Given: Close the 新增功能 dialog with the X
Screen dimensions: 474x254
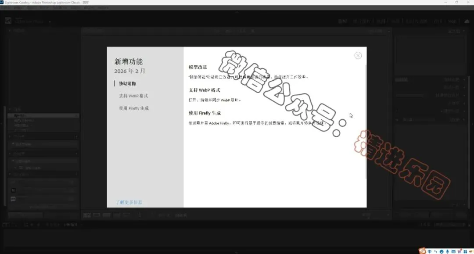Looking at the screenshot, I should (x=358, y=56).
